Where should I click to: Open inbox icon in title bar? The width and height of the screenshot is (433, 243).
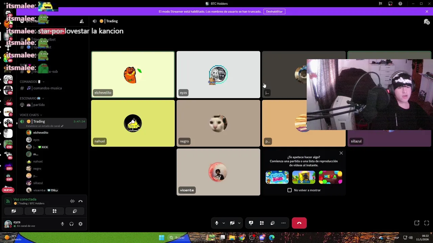click(390, 4)
